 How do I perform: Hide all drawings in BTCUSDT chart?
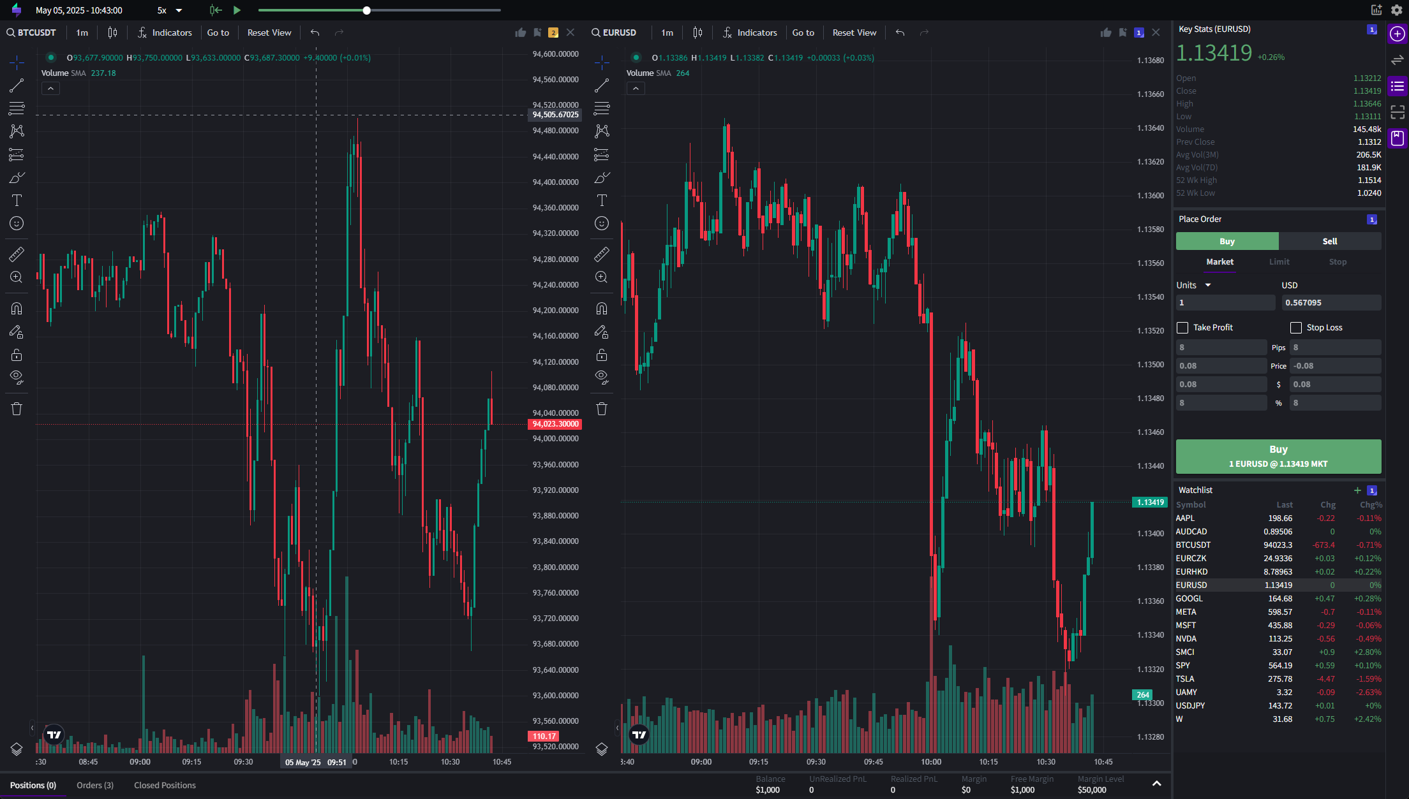point(17,378)
